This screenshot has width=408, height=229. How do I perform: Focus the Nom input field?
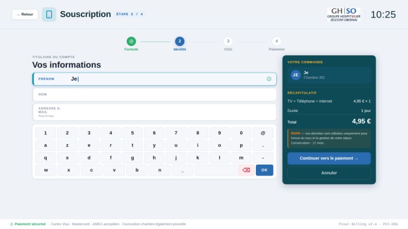[154, 94]
